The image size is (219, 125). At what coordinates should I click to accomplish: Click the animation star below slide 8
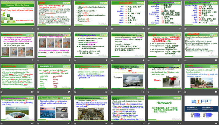click(x=38, y=61)
